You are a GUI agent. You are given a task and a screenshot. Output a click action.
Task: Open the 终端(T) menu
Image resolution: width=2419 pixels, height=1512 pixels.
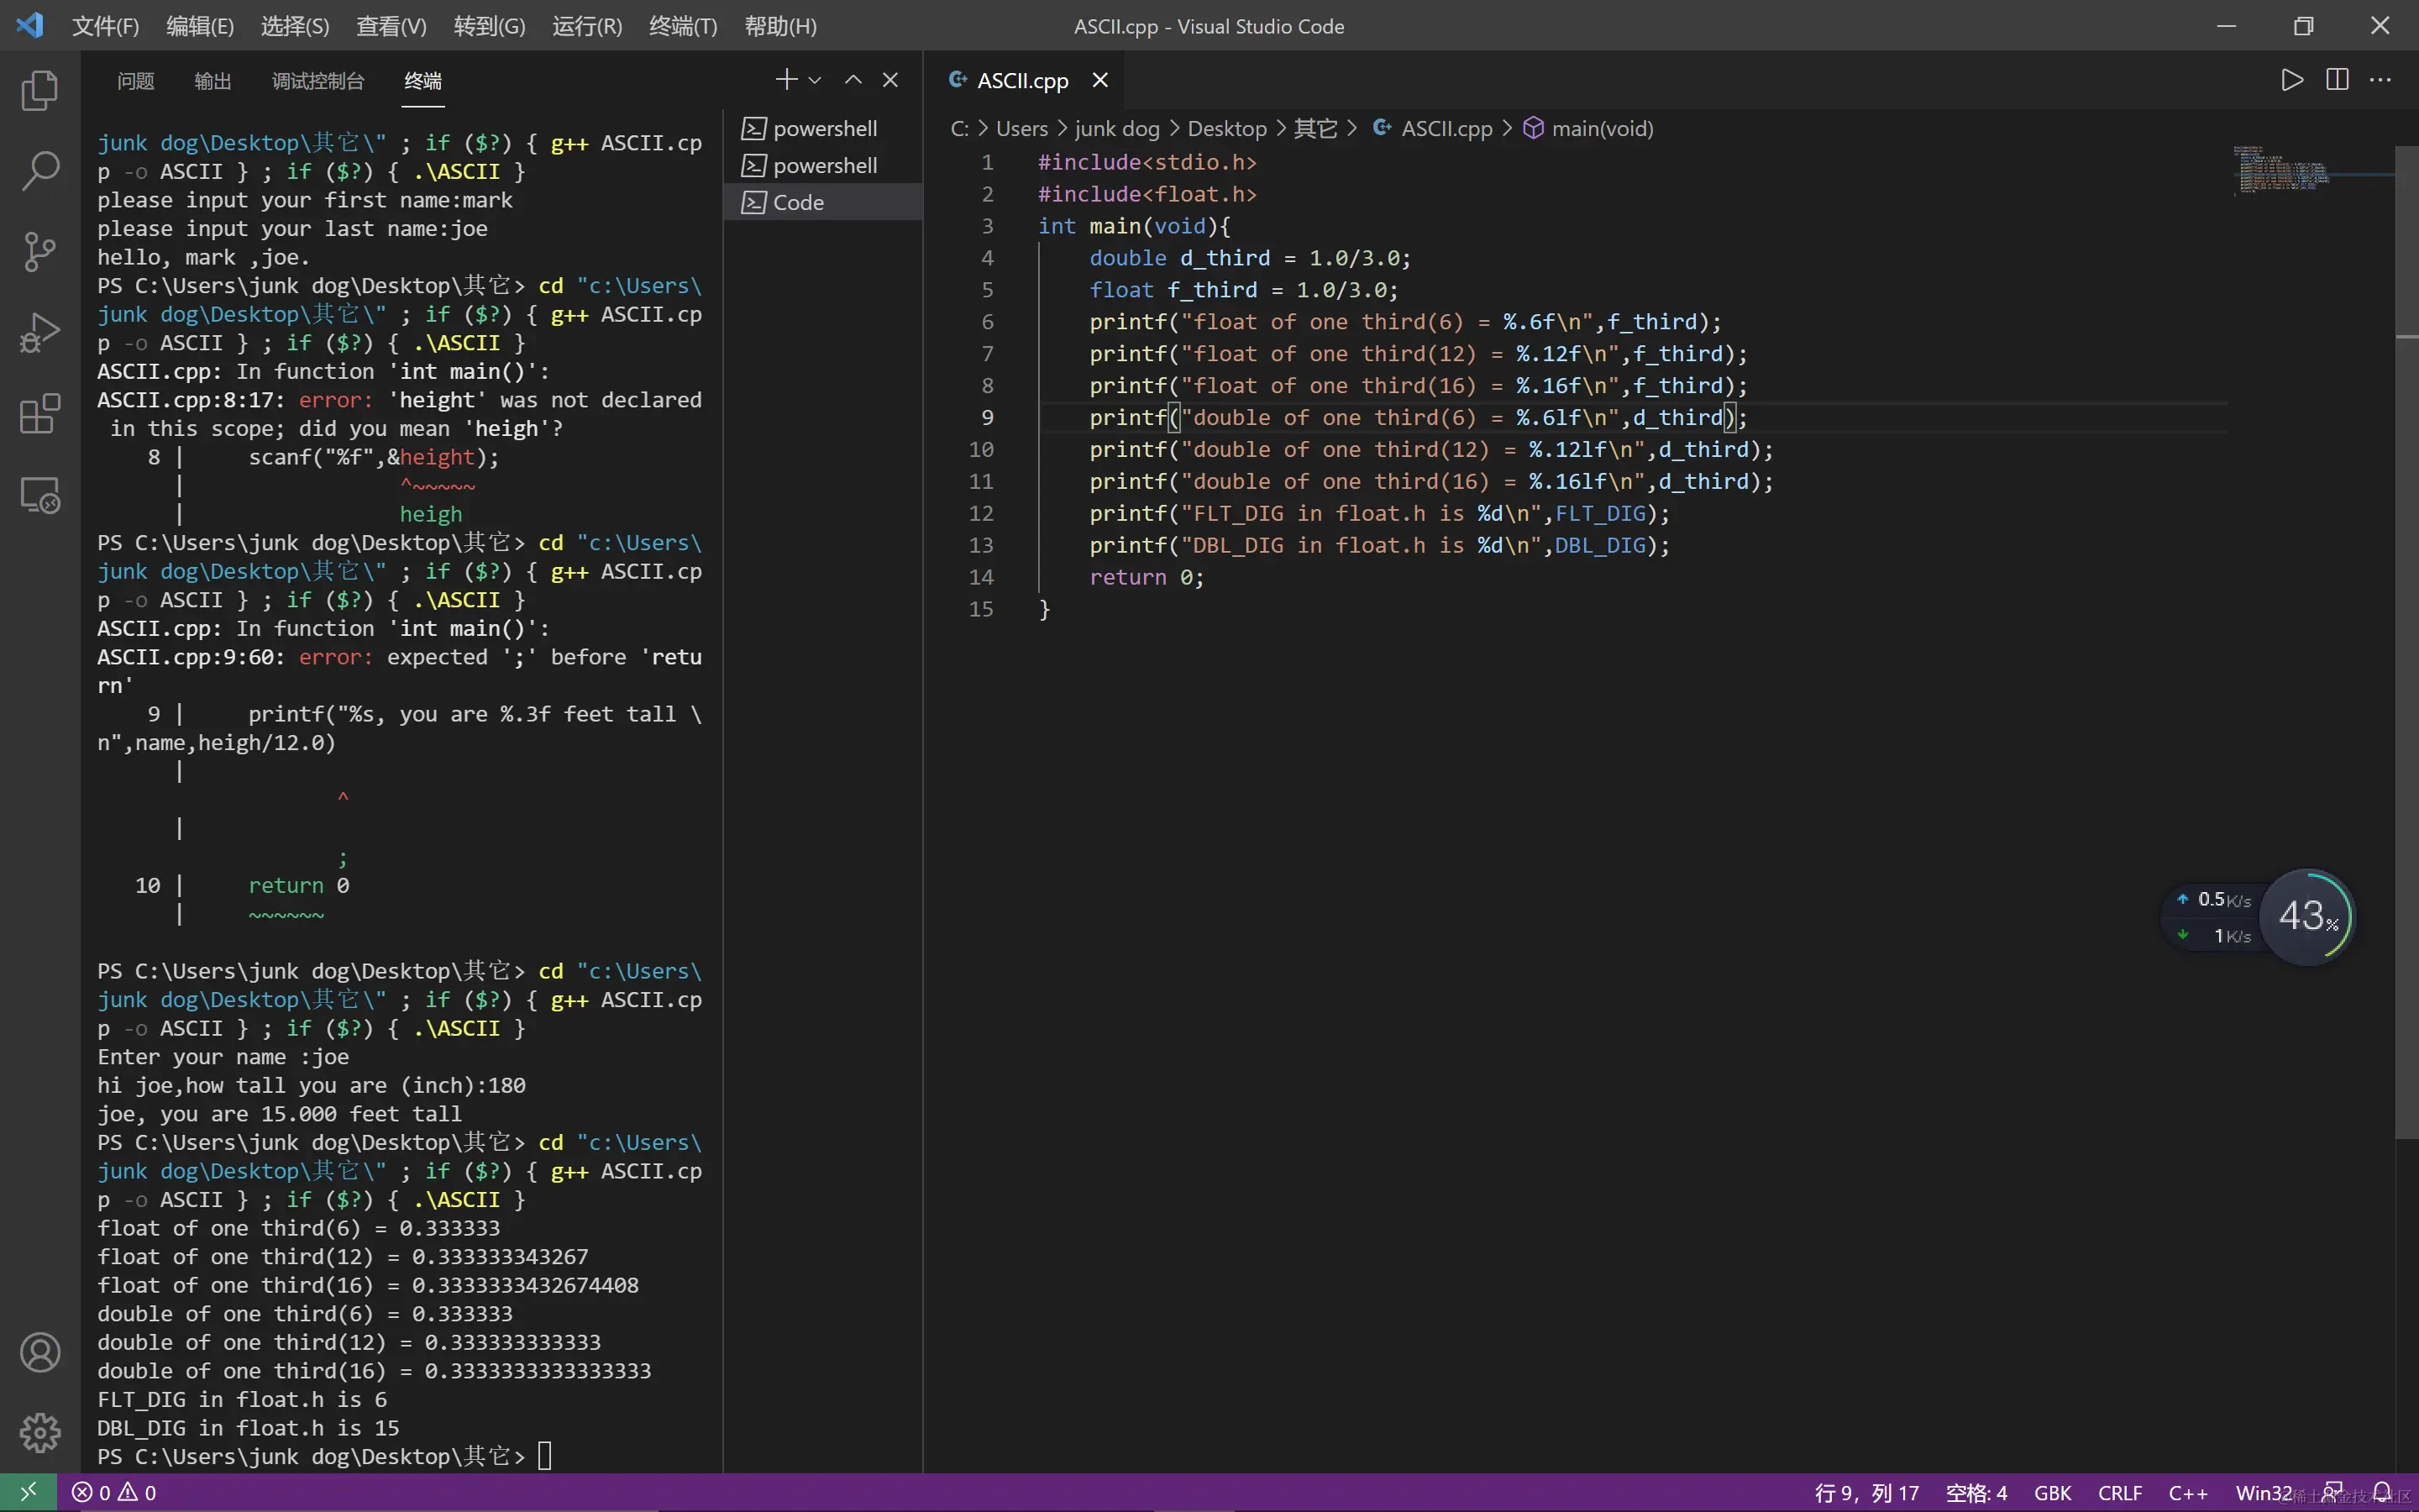(683, 26)
